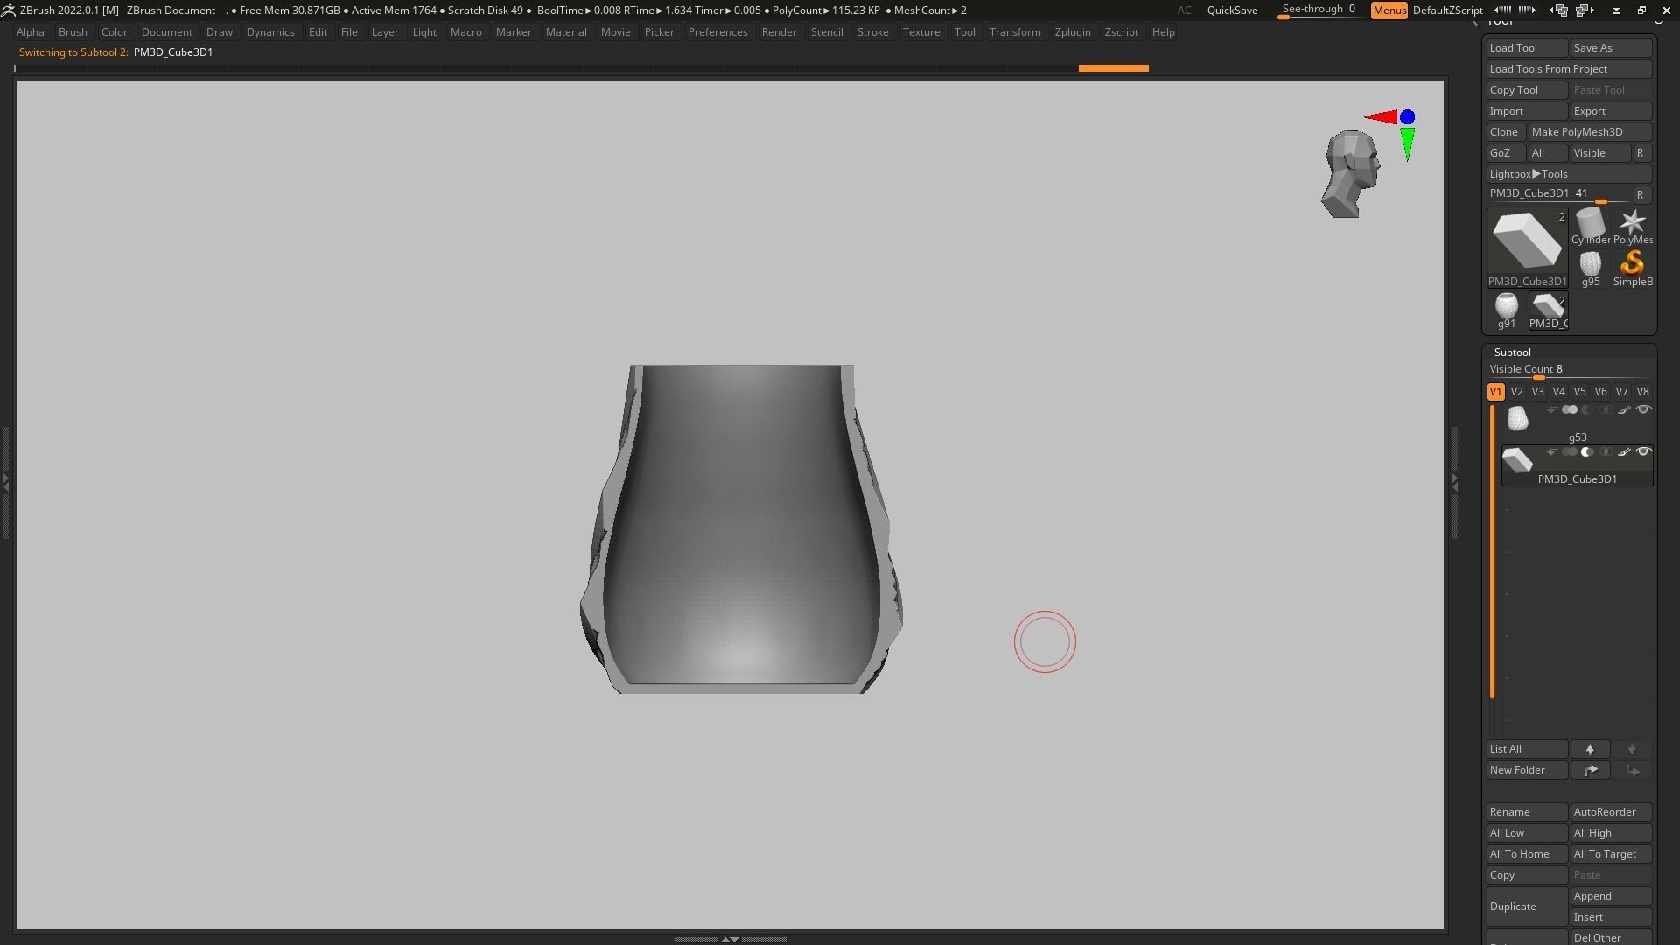Click the green axis cone on the view gizmo
This screenshot has height=945, width=1680.
click(x=1407, y=143)
